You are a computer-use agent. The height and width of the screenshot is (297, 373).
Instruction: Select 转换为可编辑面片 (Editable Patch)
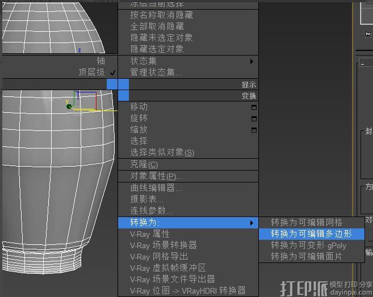point(307,256)
